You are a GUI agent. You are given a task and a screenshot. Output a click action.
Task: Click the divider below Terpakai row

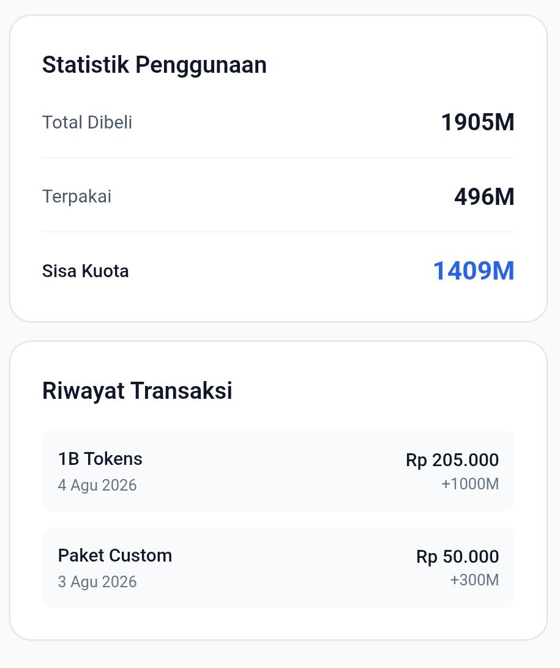pyautogui.click(x=278, y=232)
